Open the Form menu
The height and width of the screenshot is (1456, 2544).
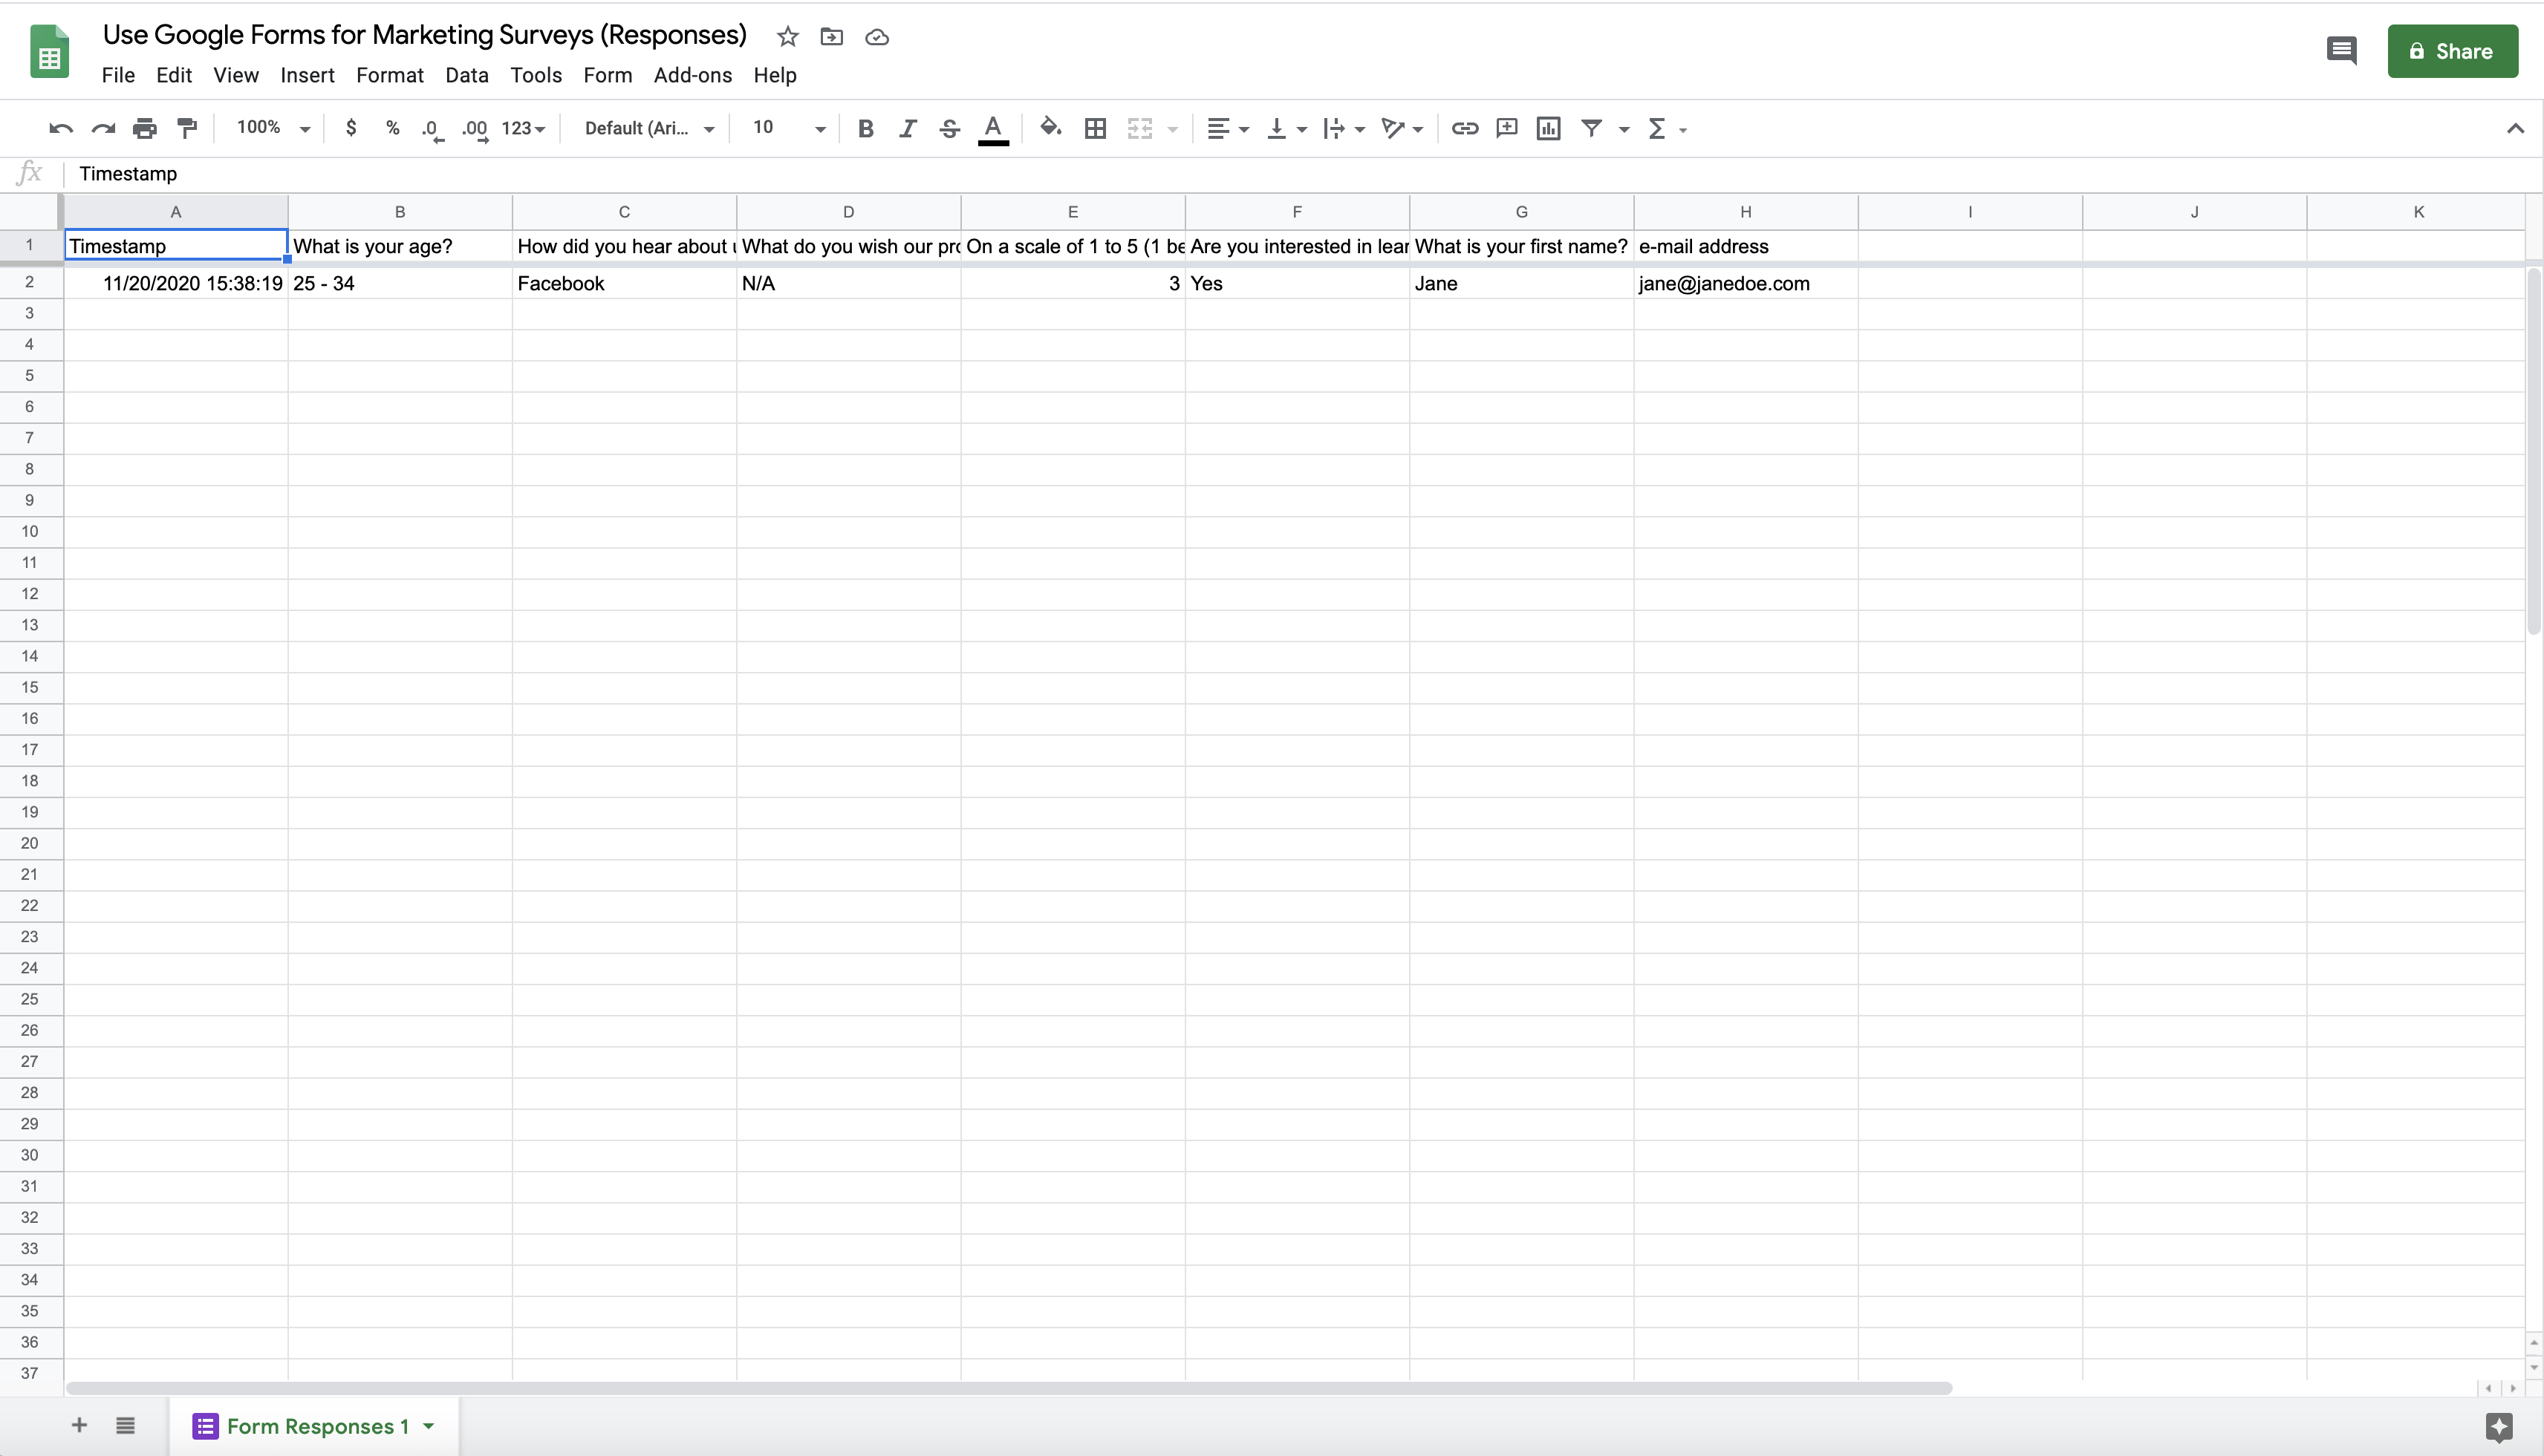[x=608, y=75]
